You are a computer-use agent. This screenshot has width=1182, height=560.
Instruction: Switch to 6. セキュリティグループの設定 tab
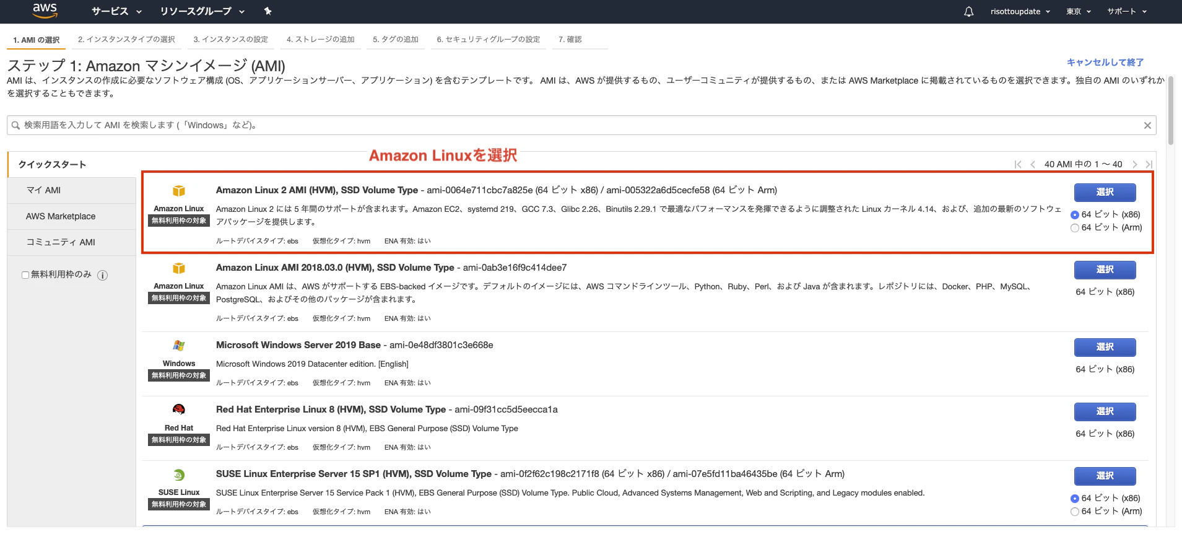[x=488, y=39]
